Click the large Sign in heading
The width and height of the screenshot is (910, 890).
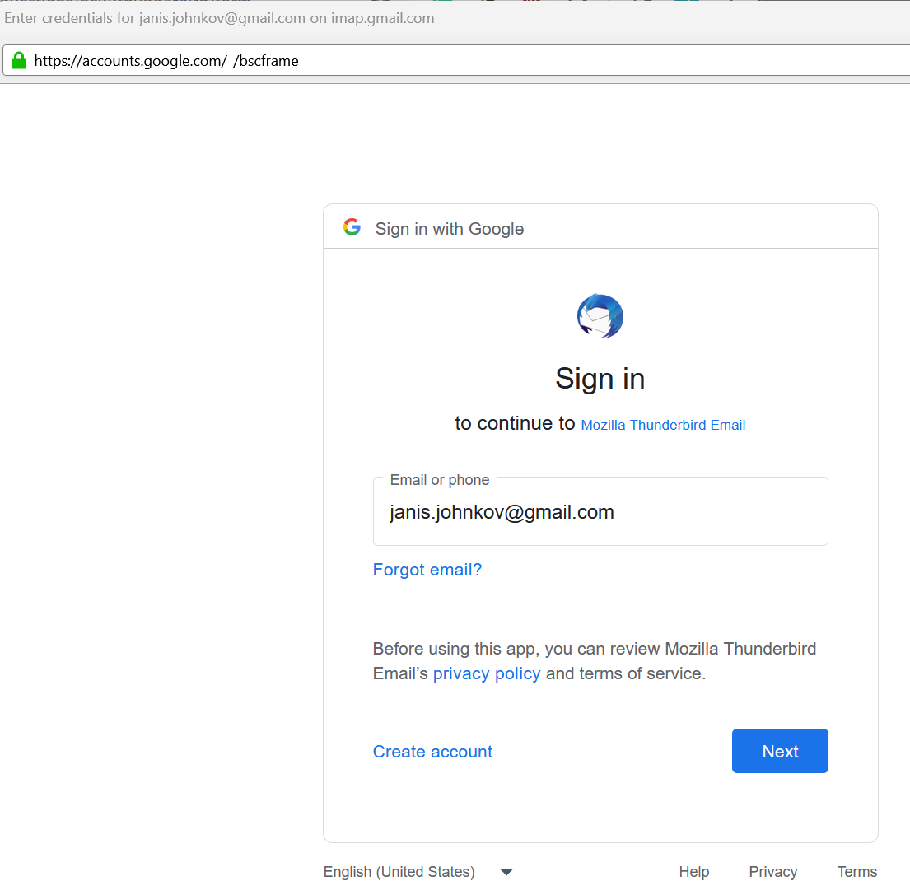600,379
